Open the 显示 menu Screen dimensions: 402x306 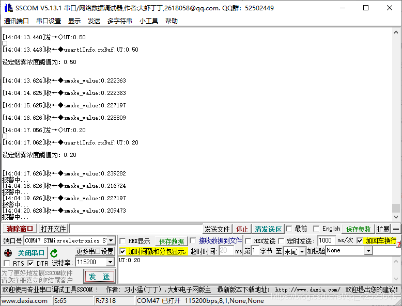(74, 21)
